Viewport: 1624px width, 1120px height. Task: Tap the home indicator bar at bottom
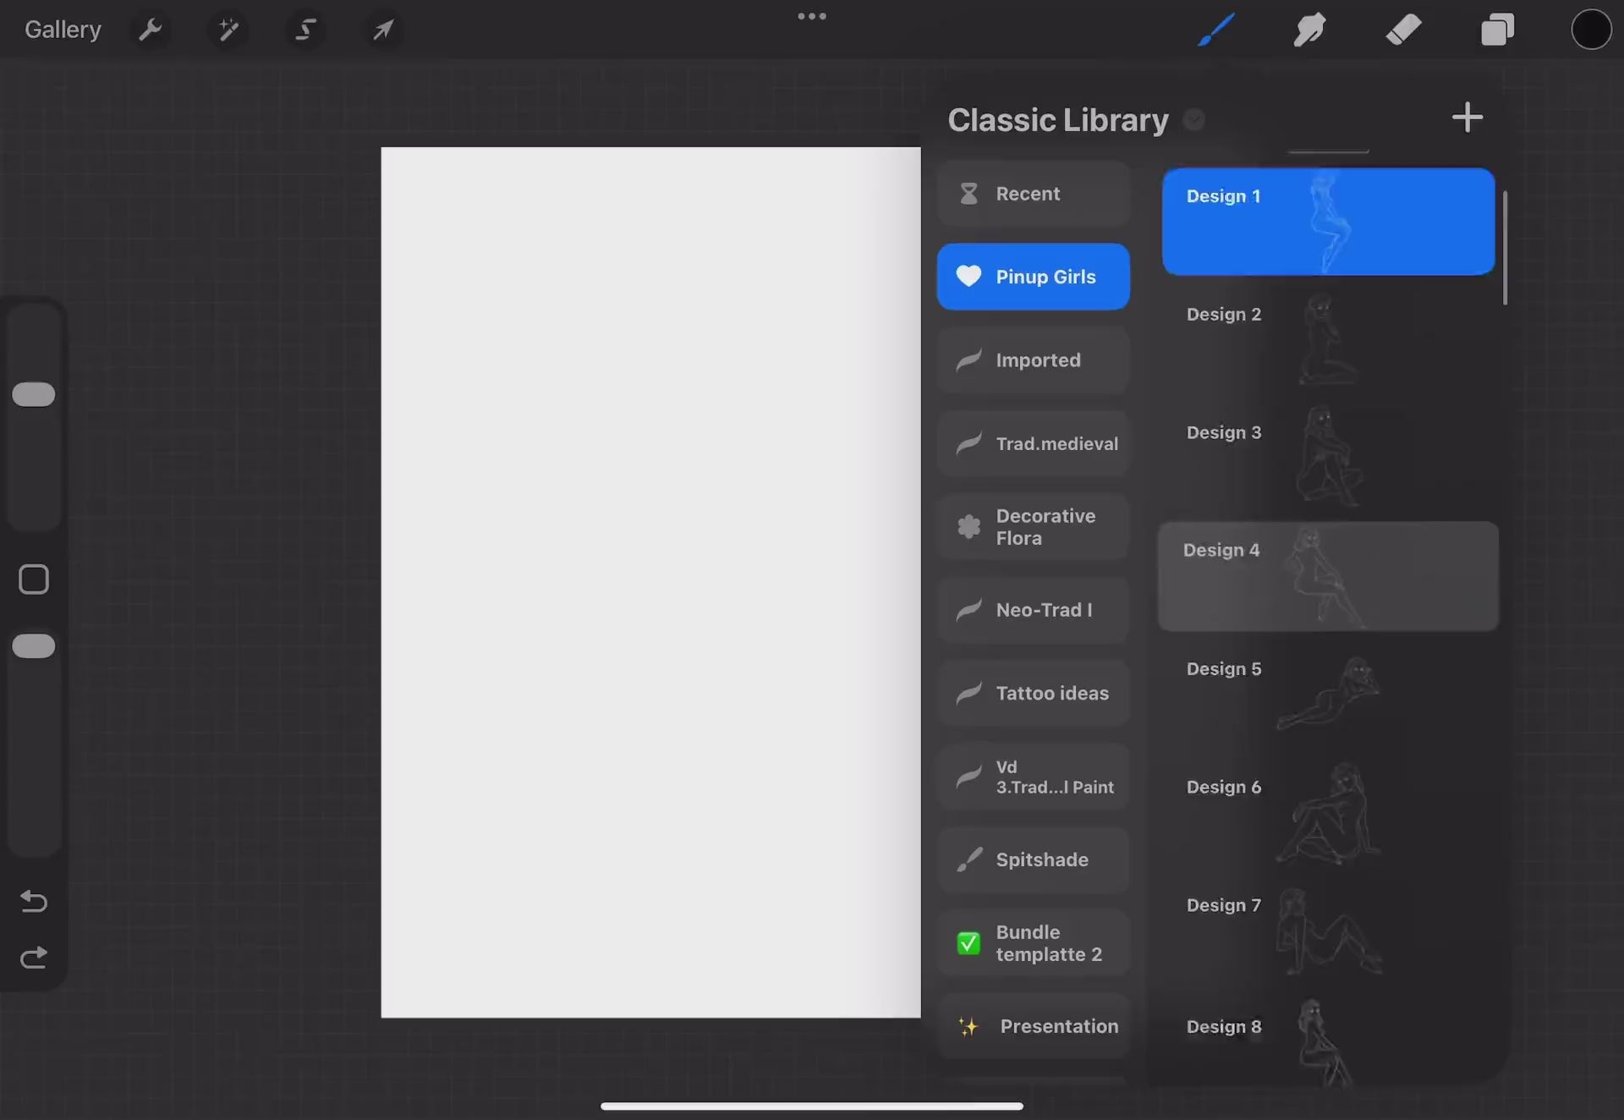(x=812, y=1106)
